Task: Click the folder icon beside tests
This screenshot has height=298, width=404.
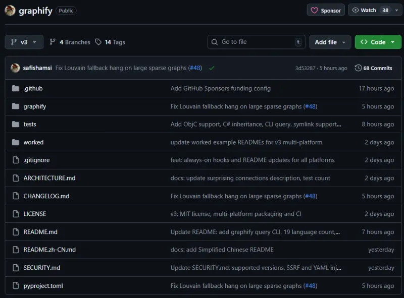Action: click(x=15, y=124)
